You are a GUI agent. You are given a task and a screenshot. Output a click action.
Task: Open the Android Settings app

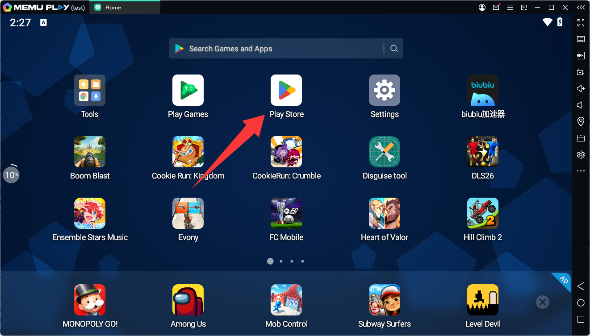[385, 90]
